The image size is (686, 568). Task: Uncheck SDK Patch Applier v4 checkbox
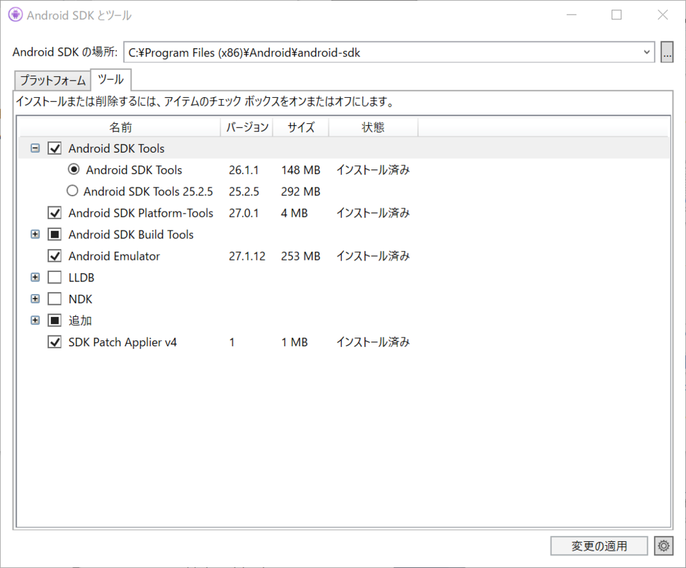pos(54,342)
